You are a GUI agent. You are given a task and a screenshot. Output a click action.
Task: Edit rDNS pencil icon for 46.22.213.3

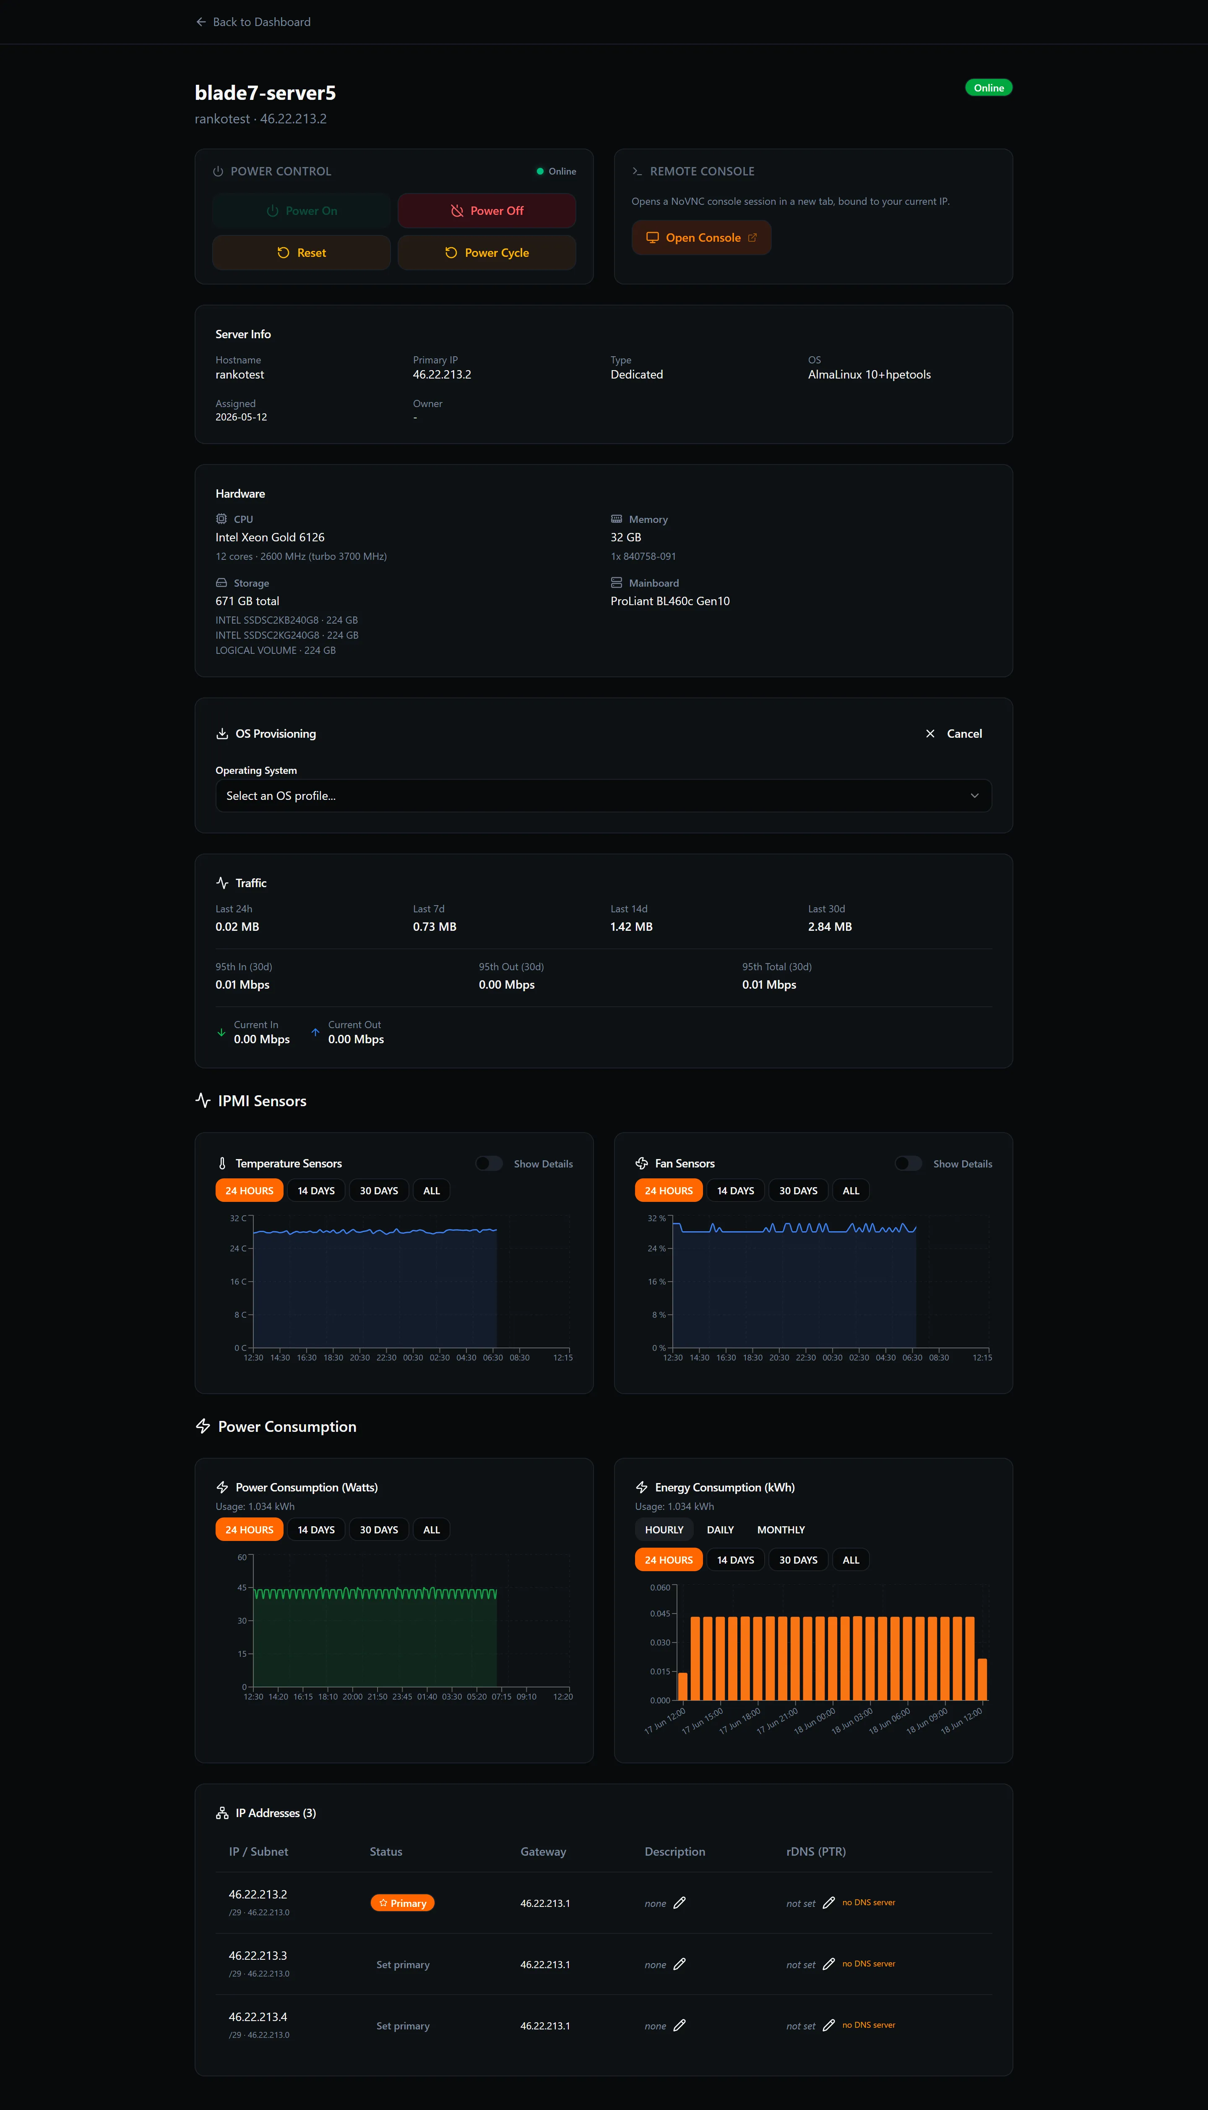point(828,1964)
